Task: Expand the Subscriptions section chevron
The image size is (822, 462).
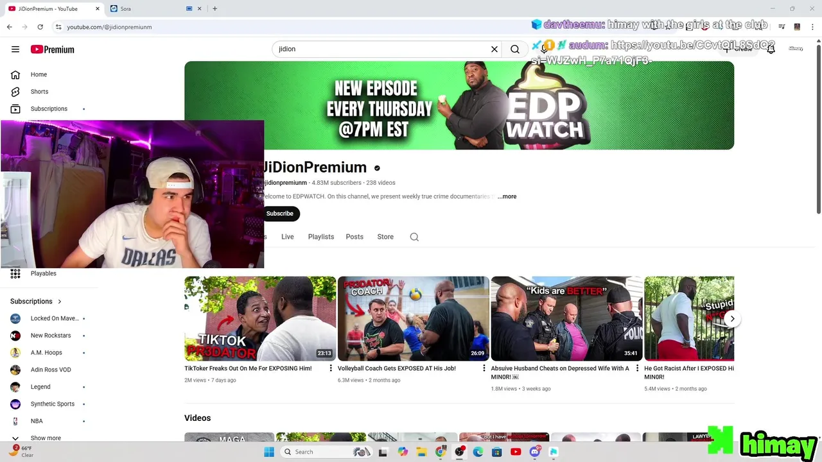Action: (60, 302)
